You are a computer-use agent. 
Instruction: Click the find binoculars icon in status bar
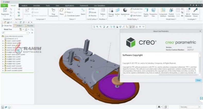point(159,107)
